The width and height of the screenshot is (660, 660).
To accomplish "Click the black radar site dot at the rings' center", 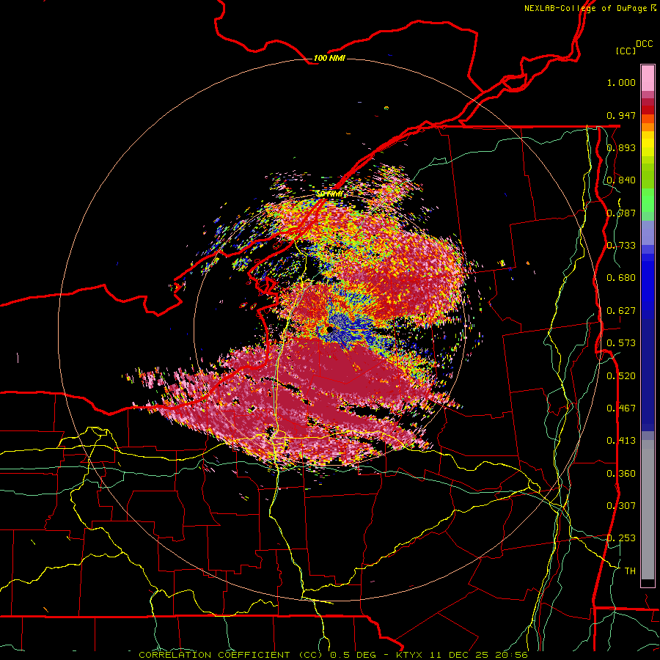I will tap(330, 329).
